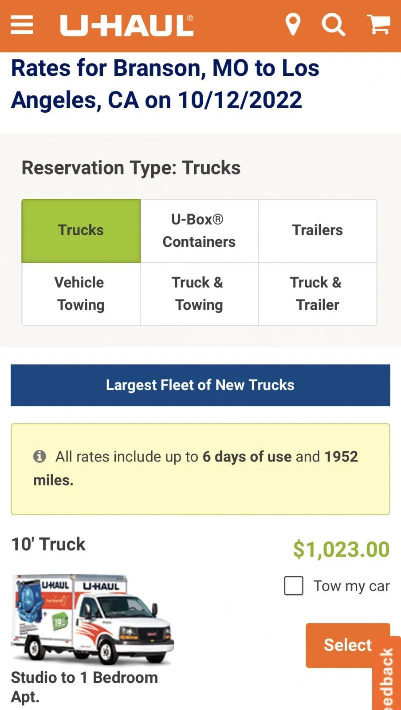
Task: Click the $1,023.00 price
Action: pyautogui.click(x=341, y=549)
